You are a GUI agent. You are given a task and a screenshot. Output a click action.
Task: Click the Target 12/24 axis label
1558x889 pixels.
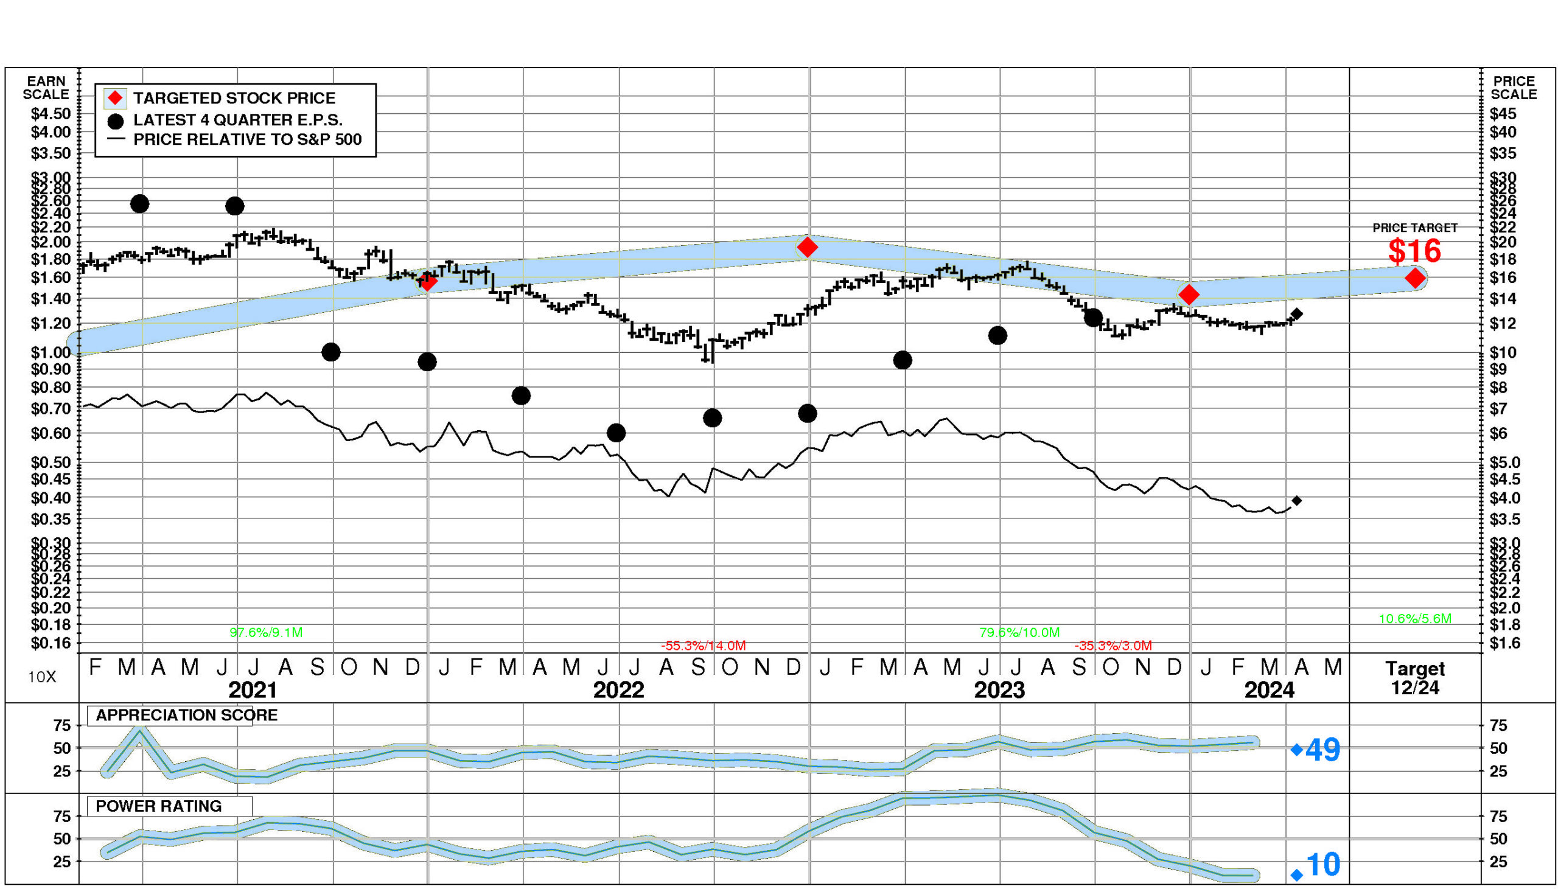pyautogui.click(x=1414, y=678)
